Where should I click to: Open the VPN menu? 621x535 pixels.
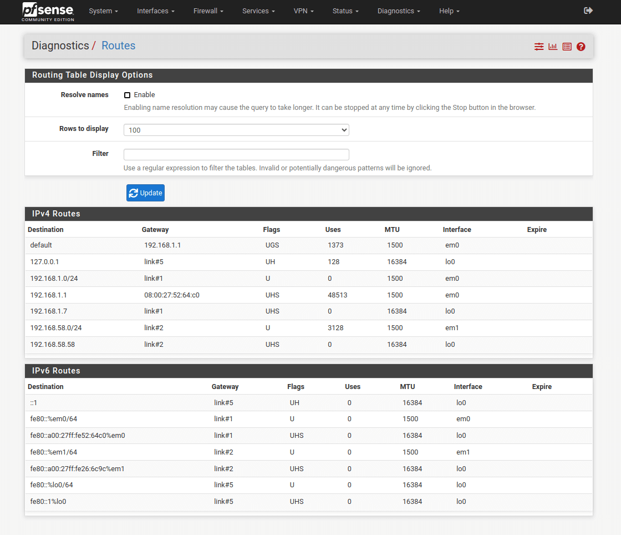click(x=303, y=11)
